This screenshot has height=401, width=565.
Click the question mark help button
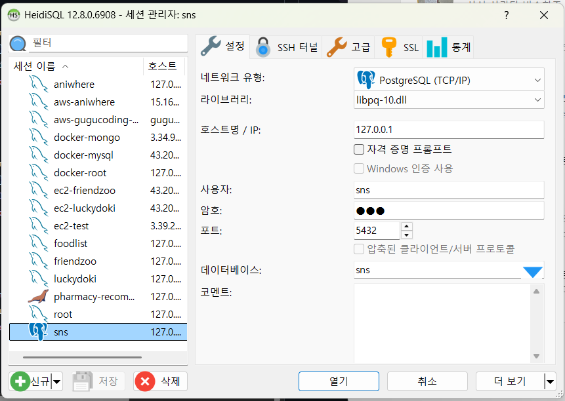[x=507, y=15]
